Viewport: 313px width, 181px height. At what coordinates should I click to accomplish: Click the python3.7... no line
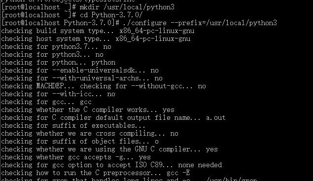pos(56,47)
